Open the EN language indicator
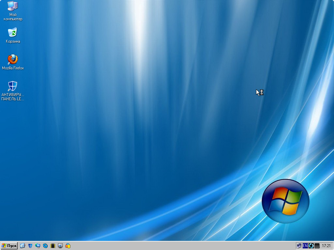The image size is (334, 250). tap(305, 246)
